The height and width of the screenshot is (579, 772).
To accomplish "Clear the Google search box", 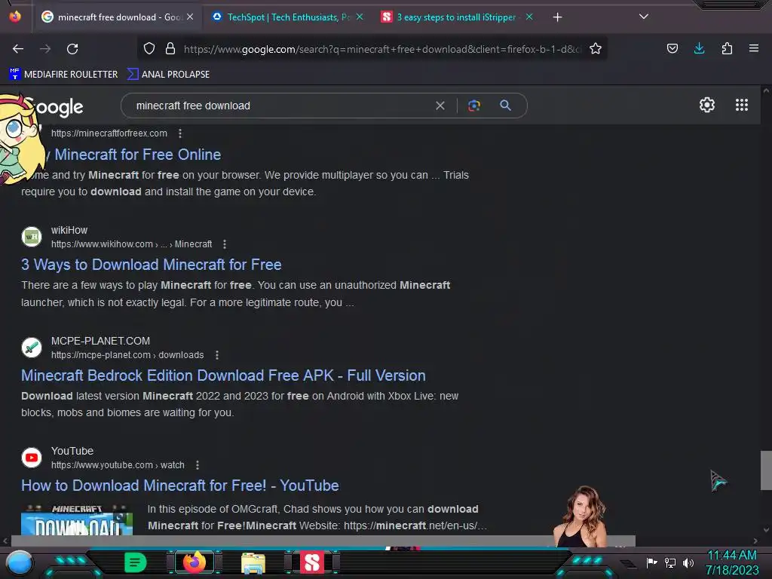I will pos(440,106).
